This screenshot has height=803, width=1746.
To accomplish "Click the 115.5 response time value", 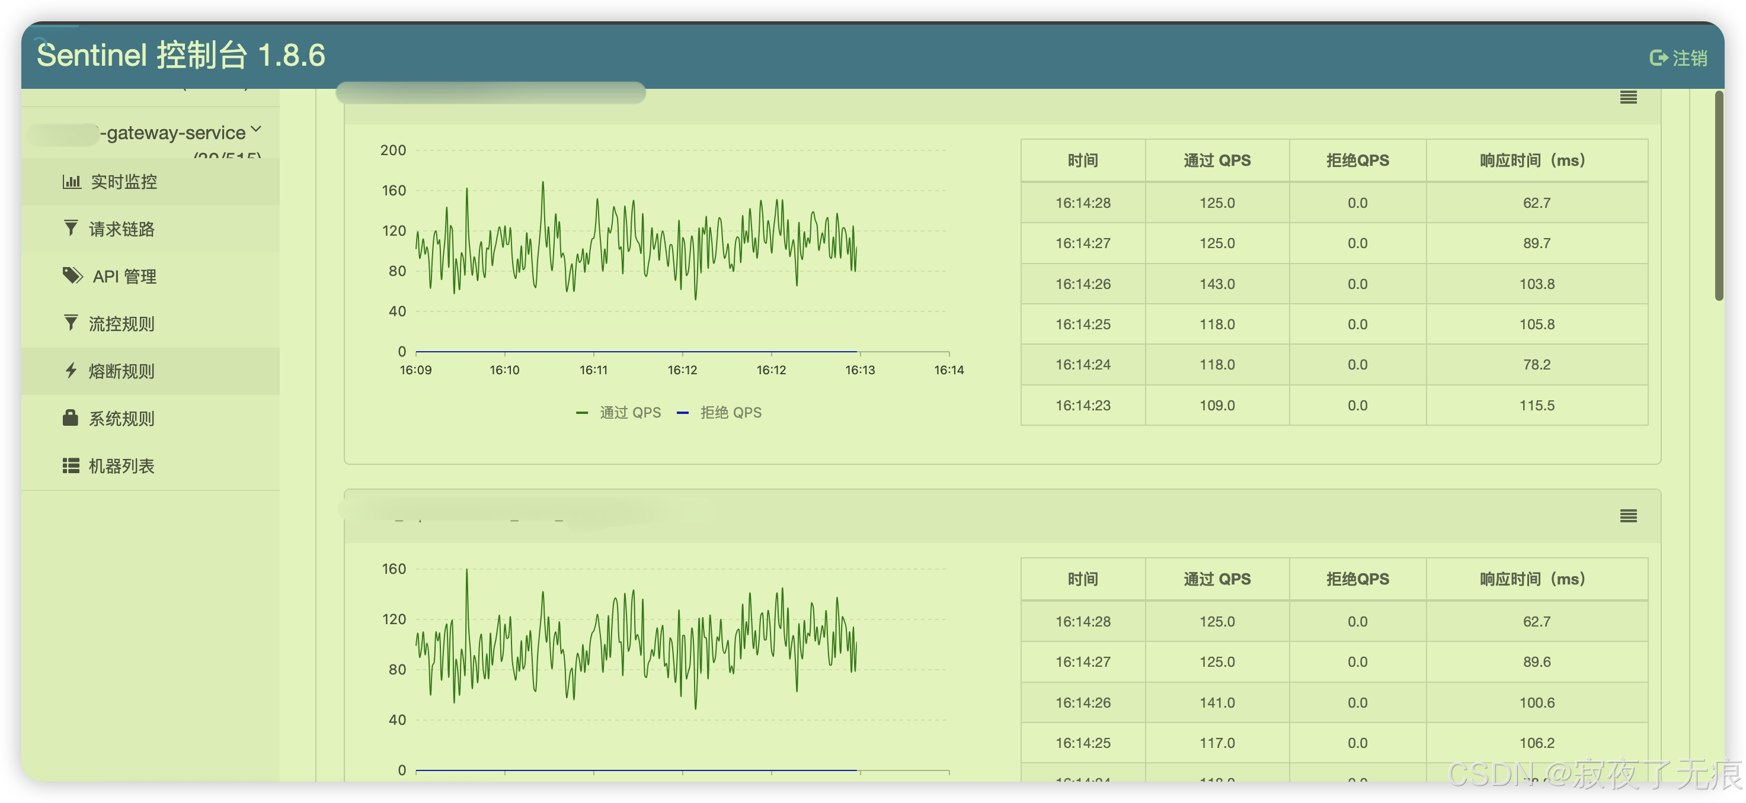I will point(1537,406).
